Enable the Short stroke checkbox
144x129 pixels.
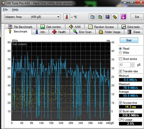120,59
